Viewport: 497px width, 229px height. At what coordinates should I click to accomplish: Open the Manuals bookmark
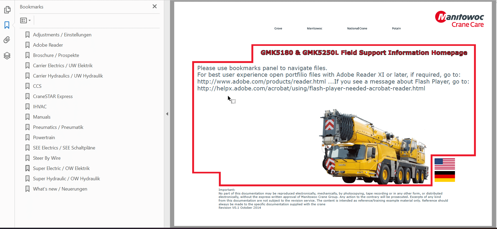coord(42,117)
